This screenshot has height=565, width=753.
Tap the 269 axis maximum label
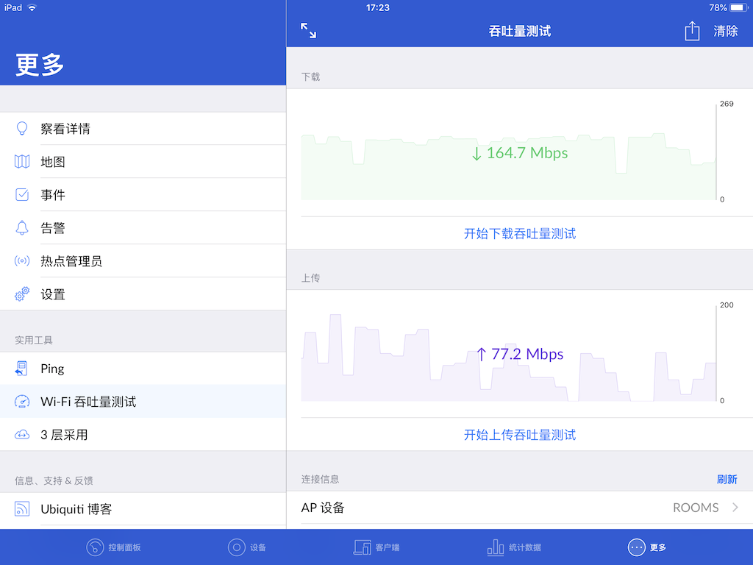(727, 104)
